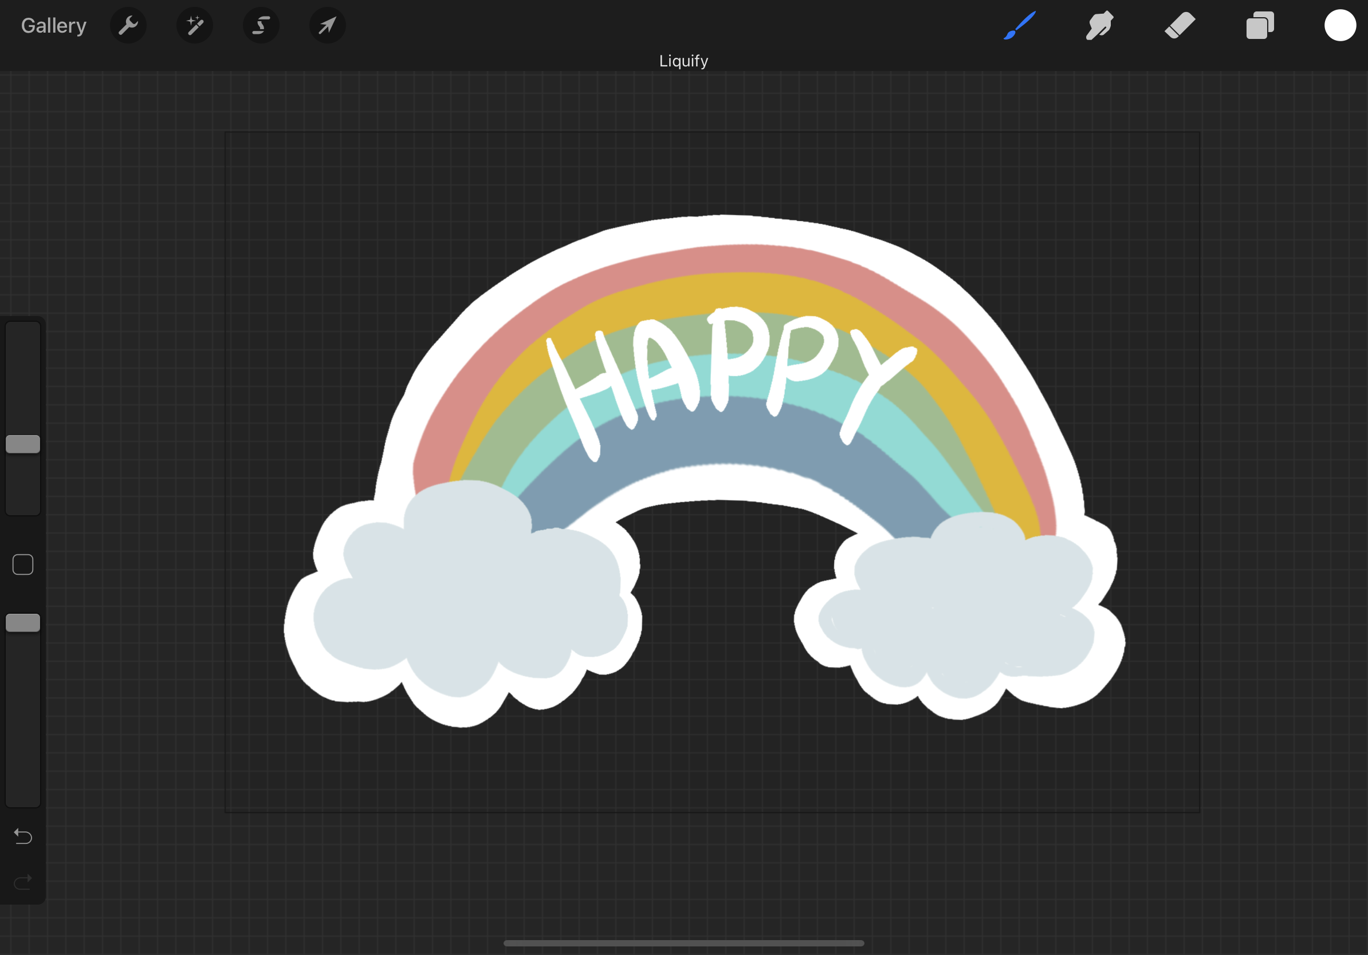
Task: Redo the last undone action
Action: click(x=23, y=882)
